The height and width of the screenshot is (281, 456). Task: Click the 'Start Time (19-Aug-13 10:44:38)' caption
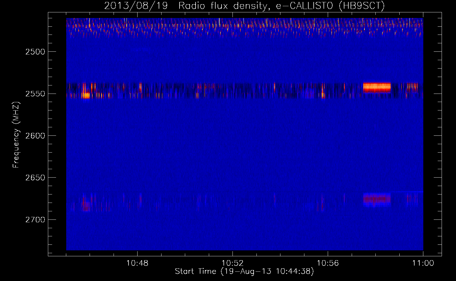(x=244, y=271)
